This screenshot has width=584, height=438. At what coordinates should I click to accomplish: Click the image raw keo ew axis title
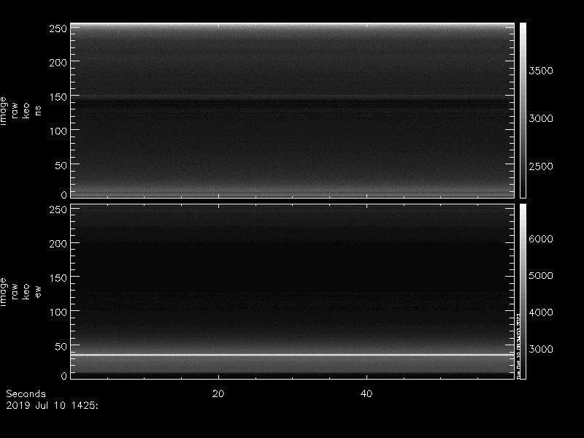[x=20, y=291]
